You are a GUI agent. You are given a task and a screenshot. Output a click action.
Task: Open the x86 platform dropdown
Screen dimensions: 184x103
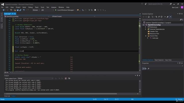(x=47, y=10)
